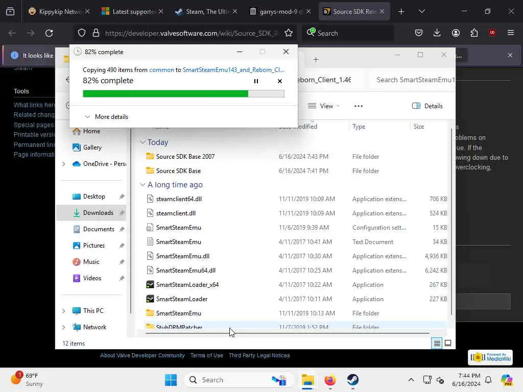Switch to details list view layout
The height and width of the screenshot is (392, 523).
point(437,343)
